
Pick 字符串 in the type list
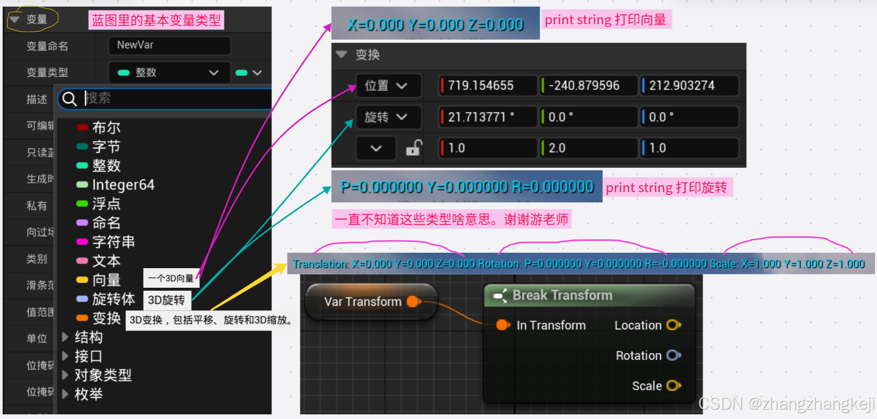pos(113,241)
